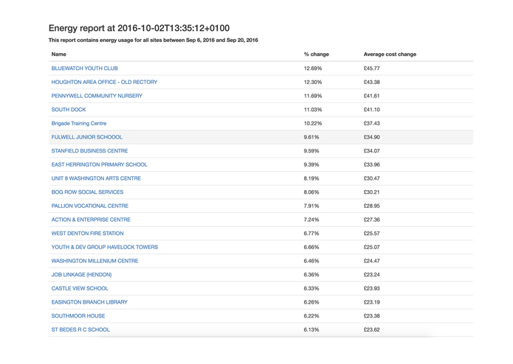
Task: Select the 7.24% change value
Action: pyautogui.click(x=311, y=220)
